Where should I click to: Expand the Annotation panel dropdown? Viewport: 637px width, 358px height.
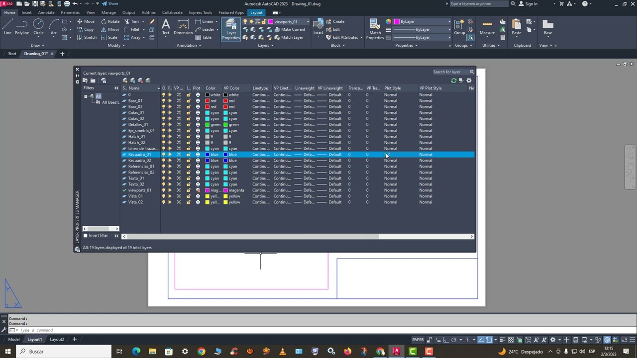click(x=189, y=45)
